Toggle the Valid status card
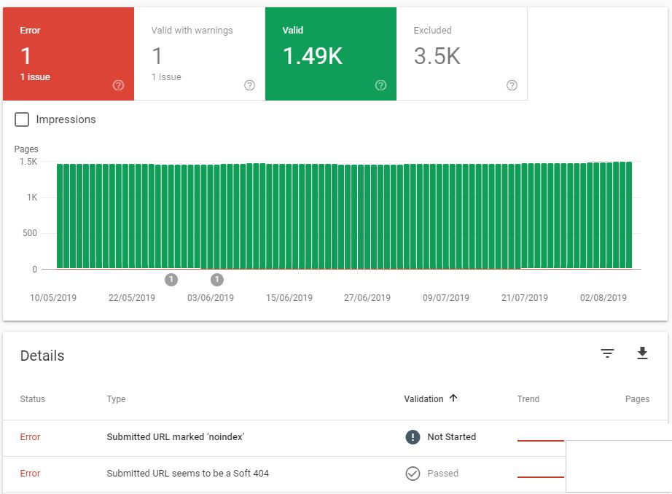Viewport: 672px width, 494px height. point(330,54)
